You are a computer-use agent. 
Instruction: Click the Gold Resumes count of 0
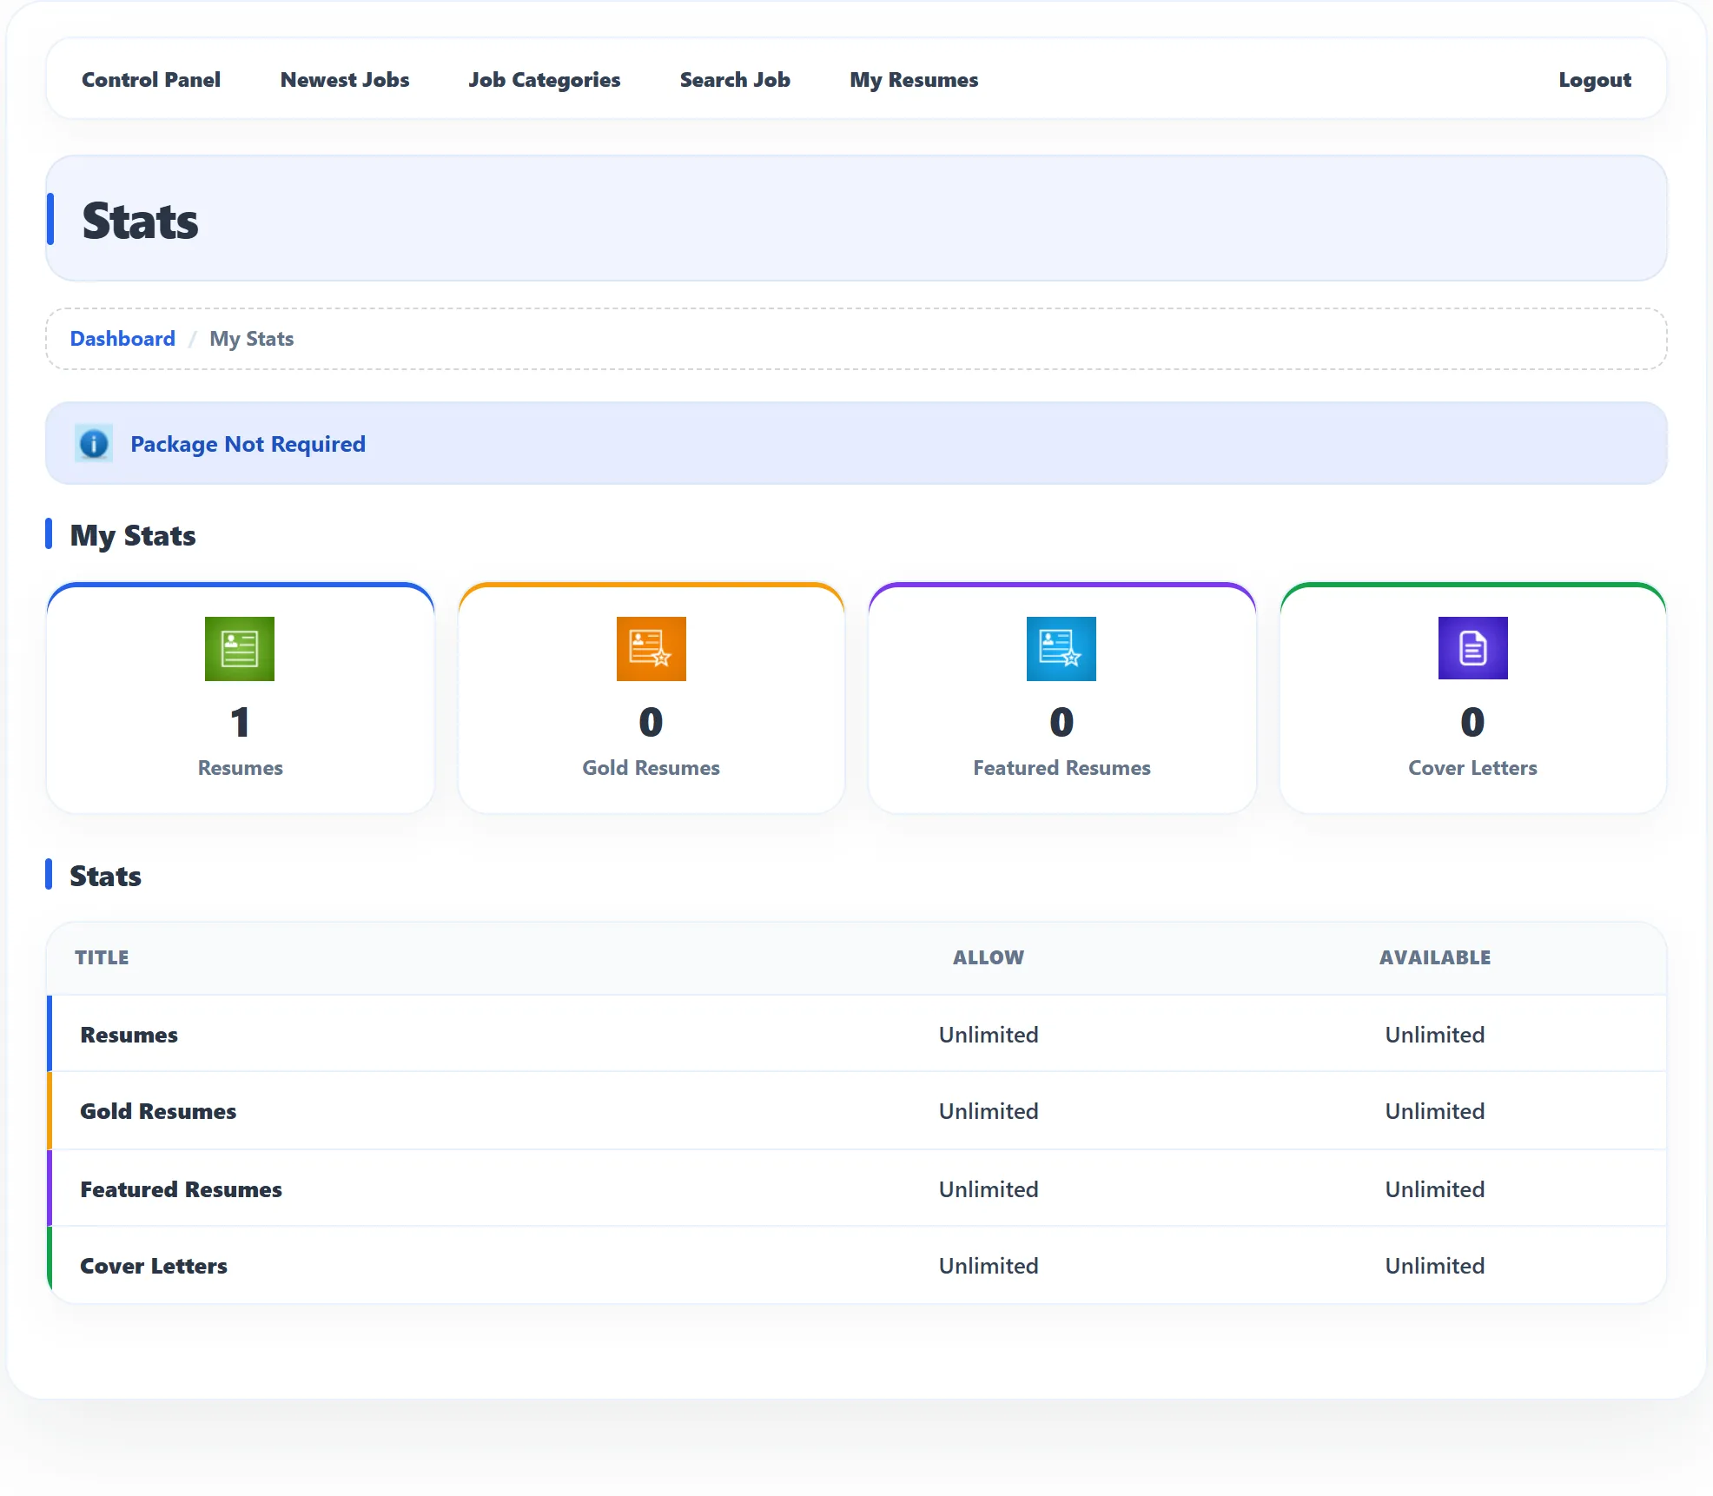click(651, 722)
